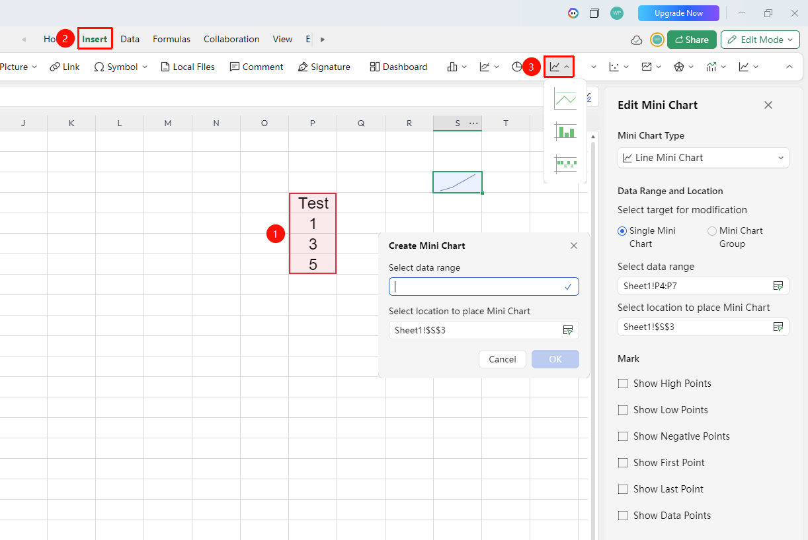The height and width of the screenshot is (540, 808).
Task: Open the Symbol insert tool
Action: point(120,67)
